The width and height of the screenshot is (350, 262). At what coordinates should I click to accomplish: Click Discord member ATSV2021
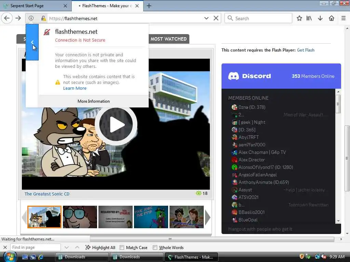click(248, 198)
